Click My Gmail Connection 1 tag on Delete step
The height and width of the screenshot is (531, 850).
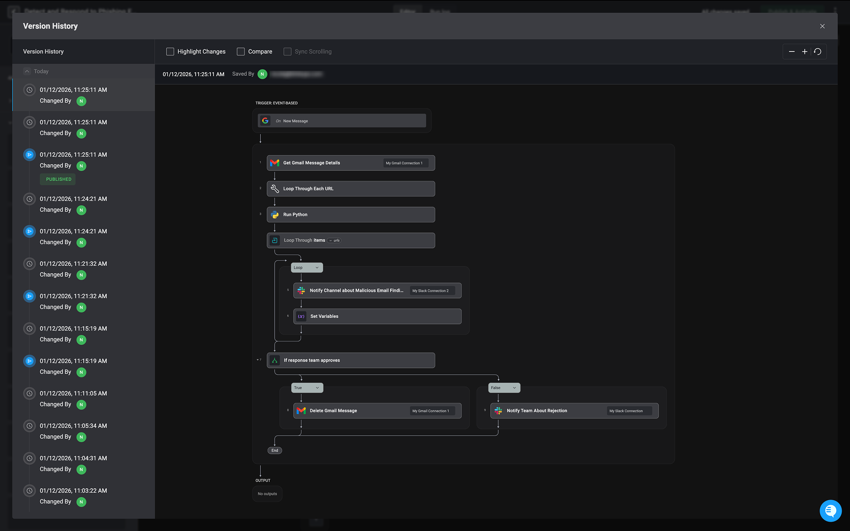(432, 411)
